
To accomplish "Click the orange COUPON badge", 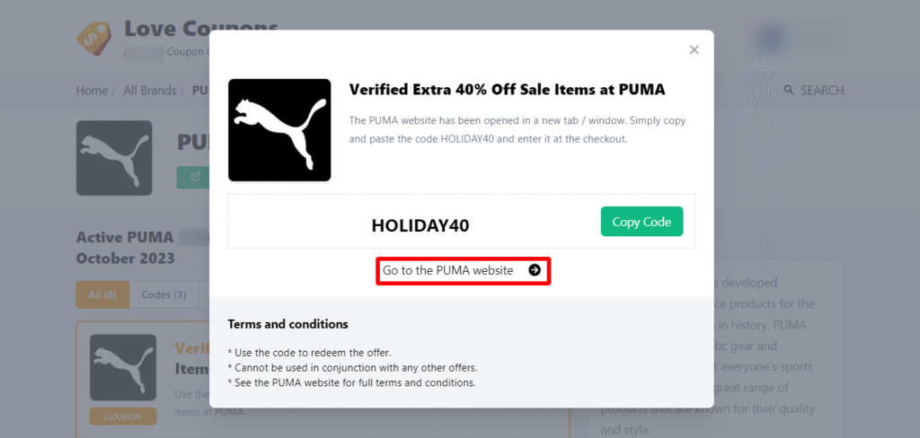I will tap(123, 416).
